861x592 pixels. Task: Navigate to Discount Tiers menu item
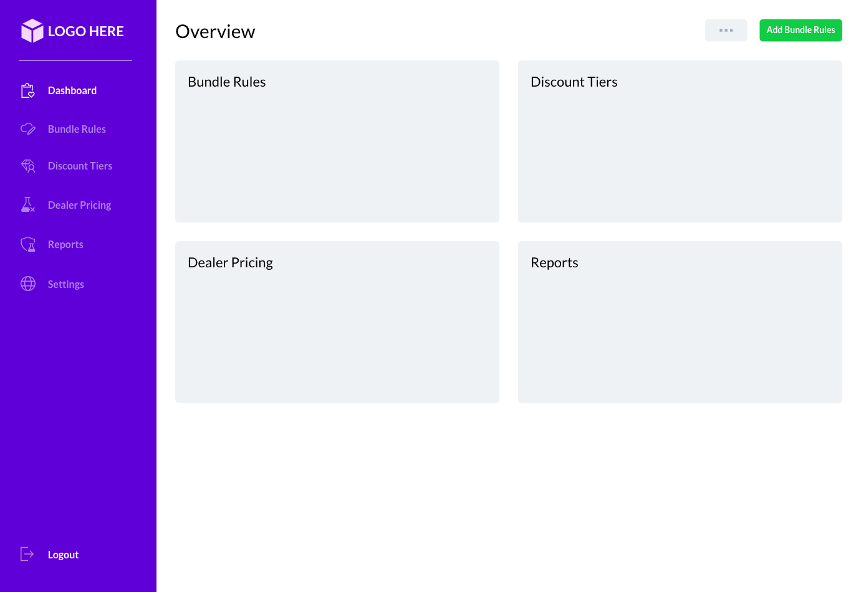click(80, 166)
